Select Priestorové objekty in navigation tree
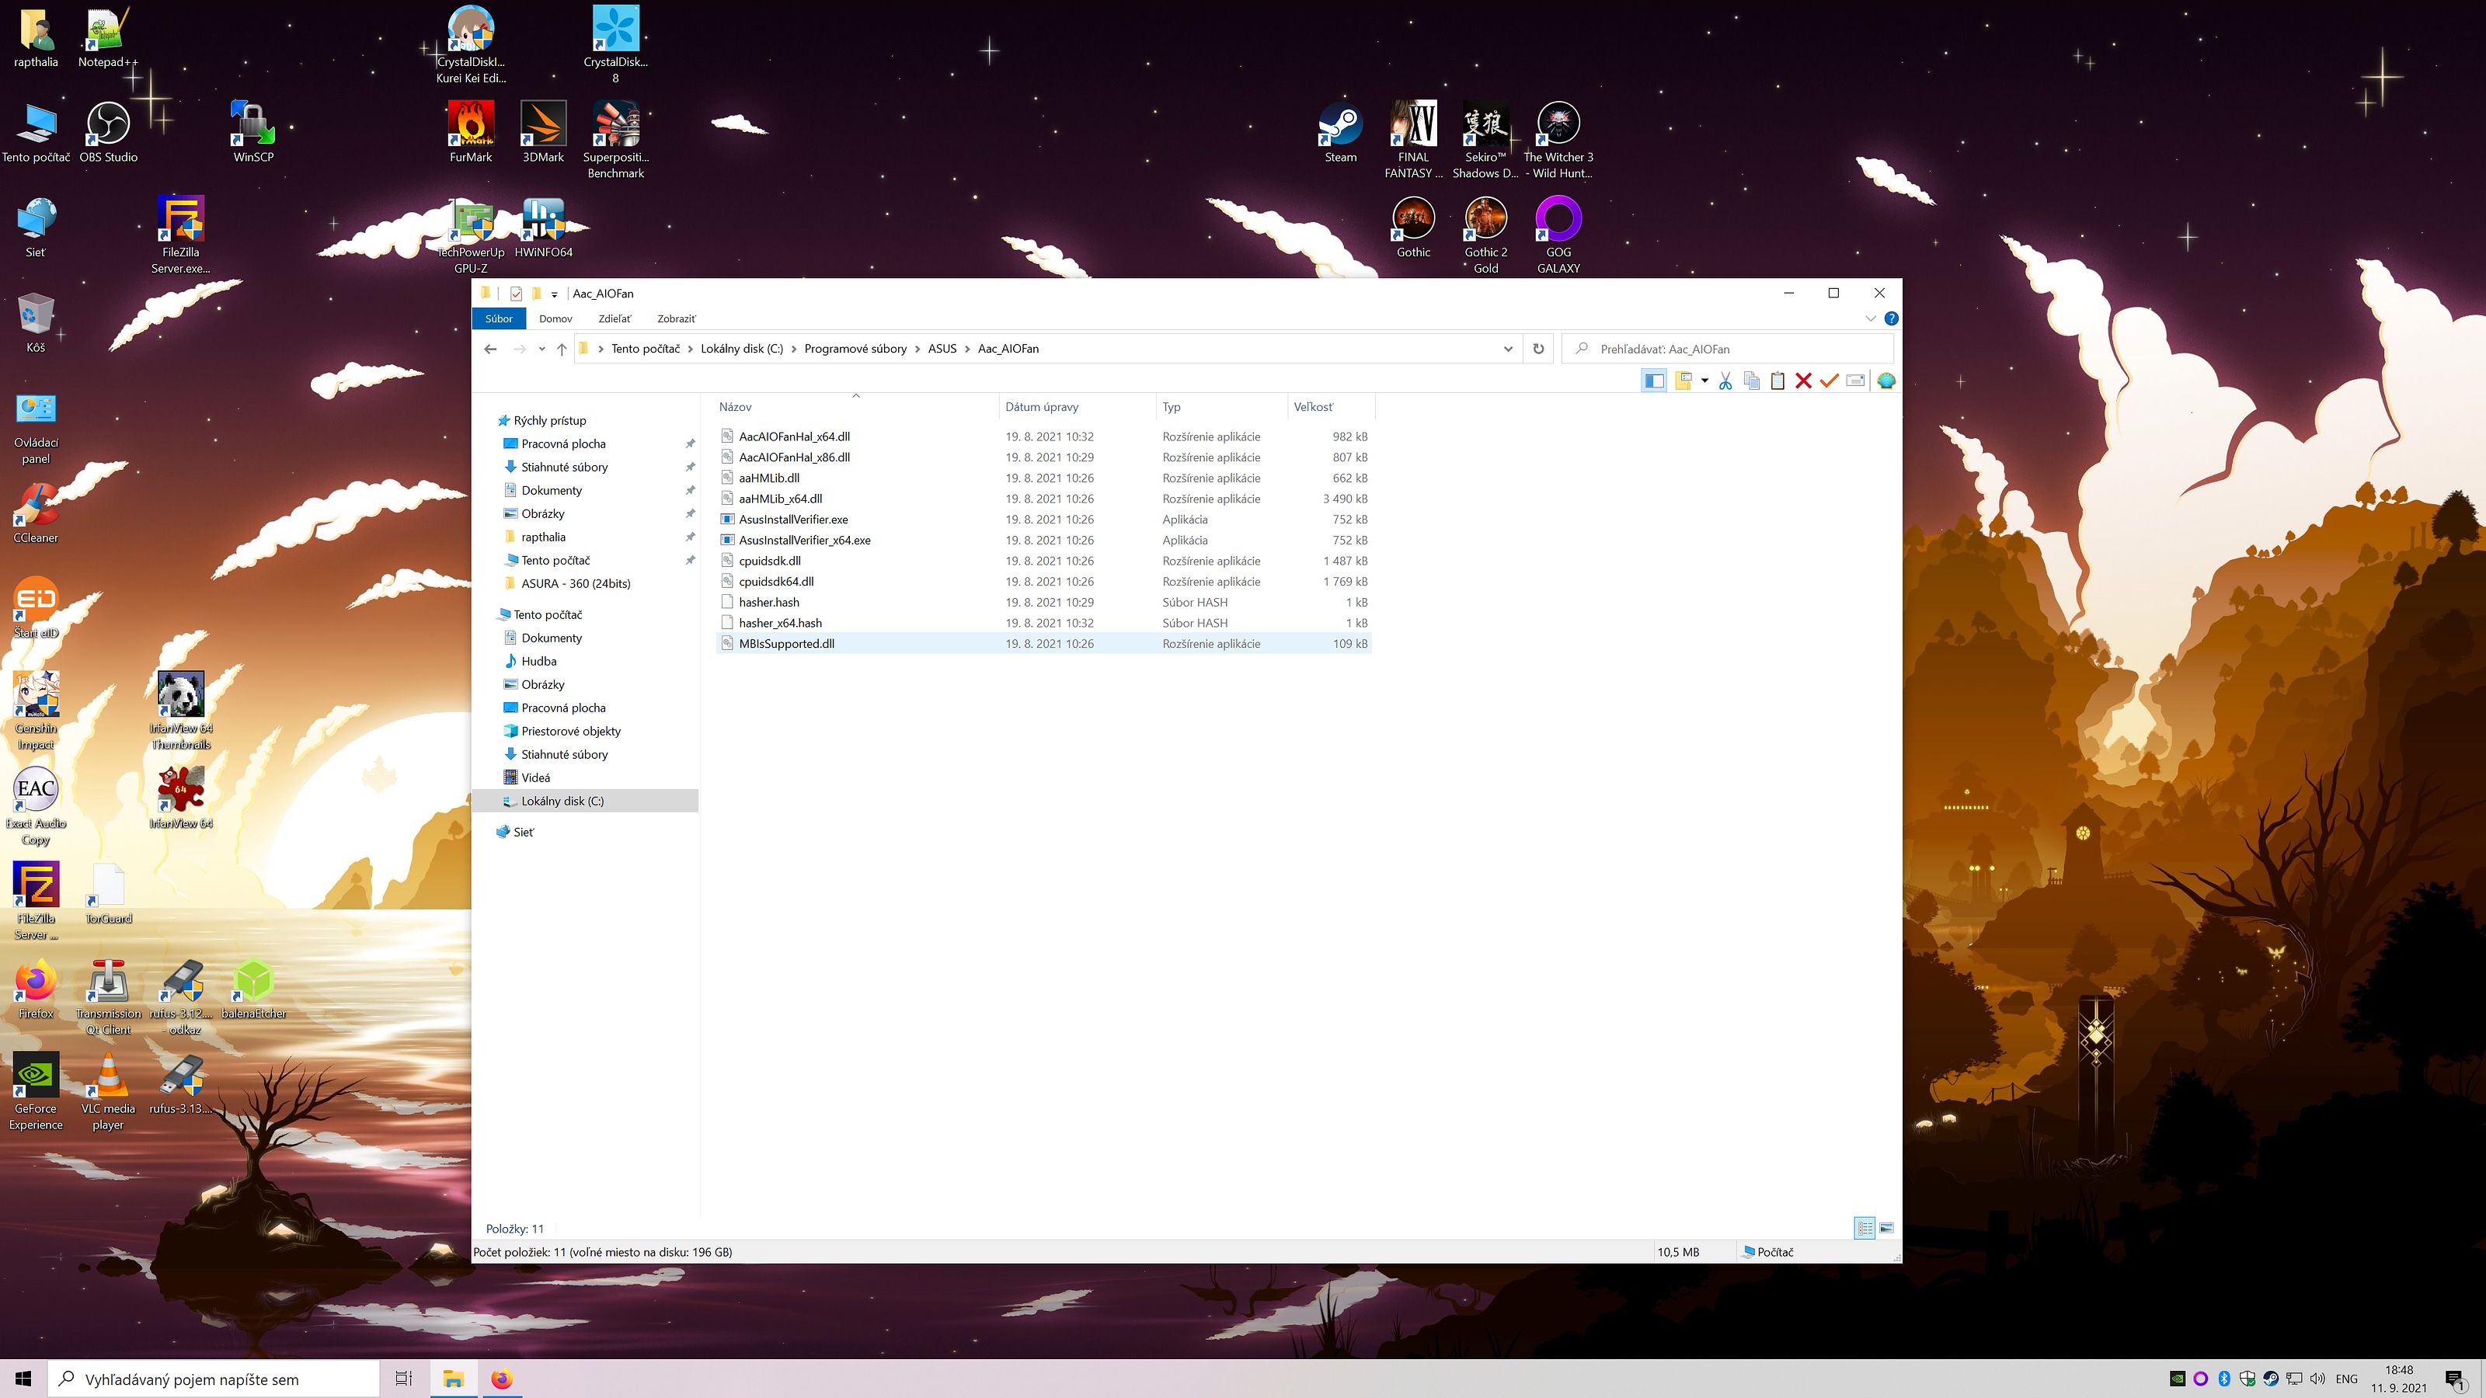 pyautogui.click(x=570, y=732)
